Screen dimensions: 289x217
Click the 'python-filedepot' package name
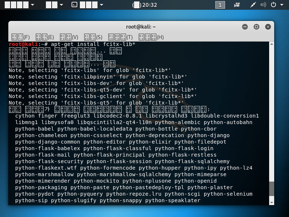coord(200,142)
